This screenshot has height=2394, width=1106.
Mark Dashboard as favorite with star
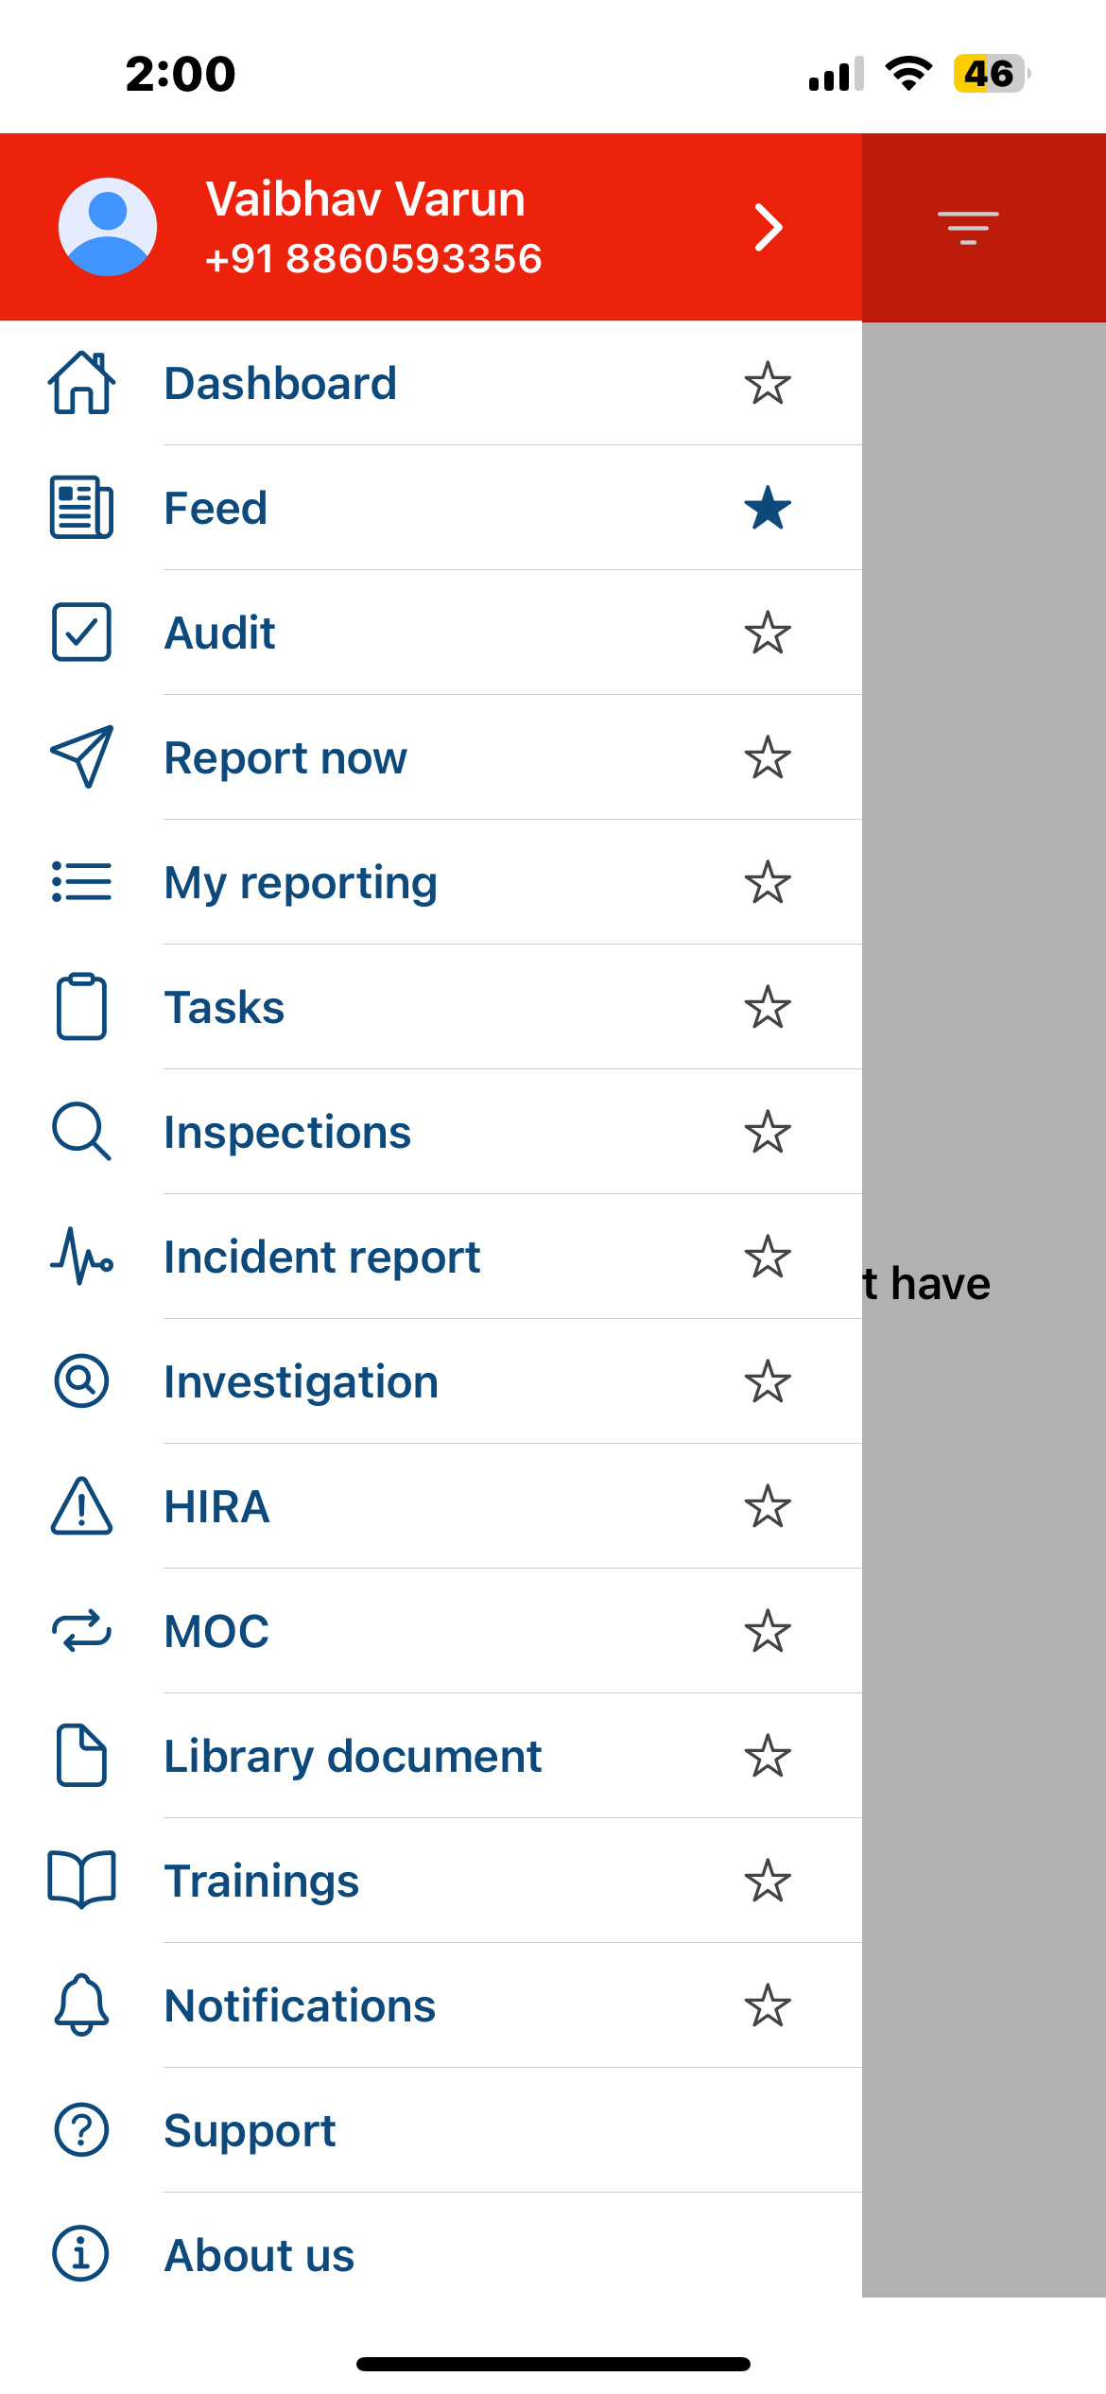coord(768,383)
